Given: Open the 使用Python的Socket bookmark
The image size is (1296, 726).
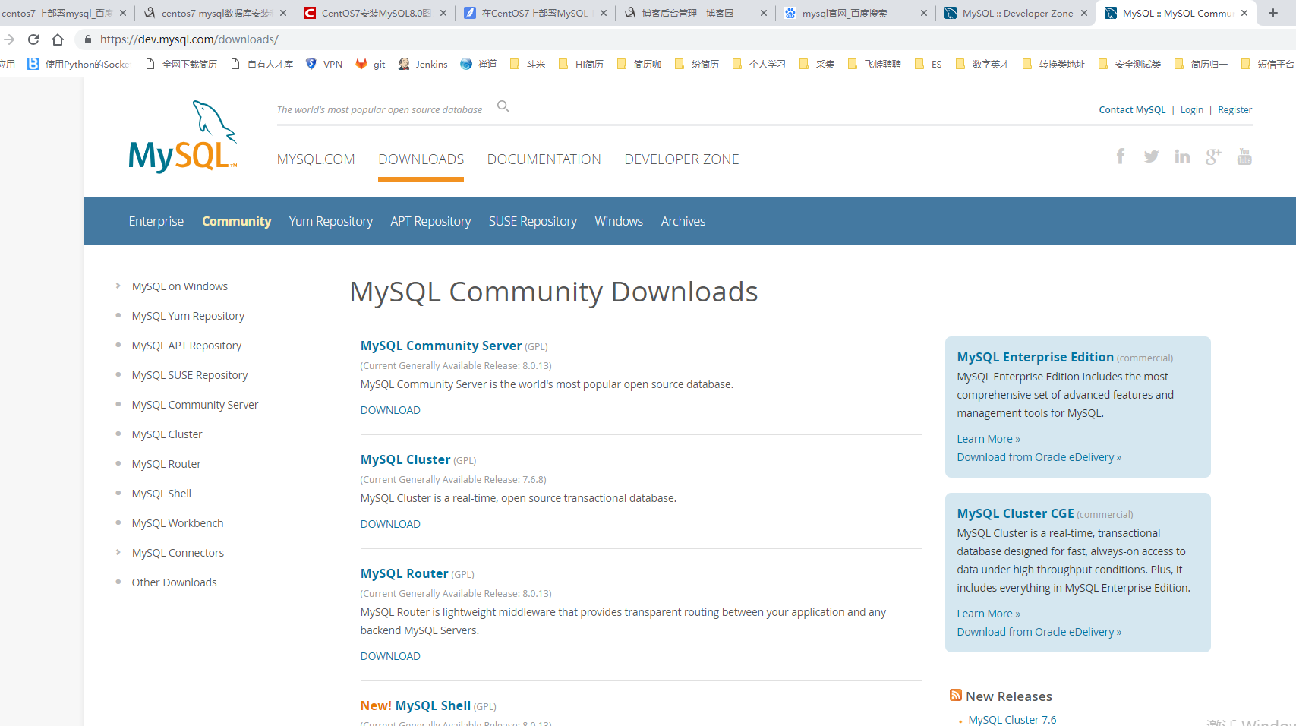Looking at the screenshot, I should coord(78,65).
